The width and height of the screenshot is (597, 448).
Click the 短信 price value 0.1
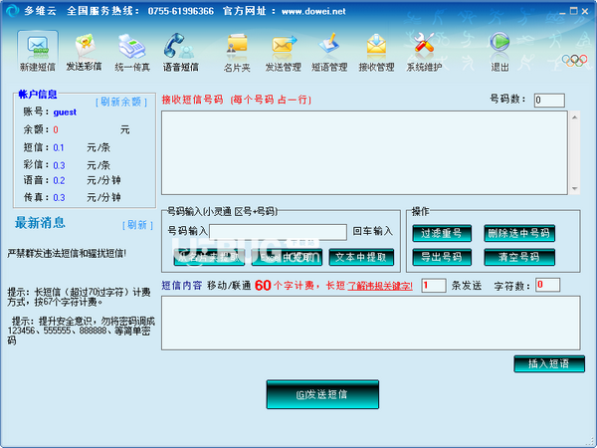point(59,147)
